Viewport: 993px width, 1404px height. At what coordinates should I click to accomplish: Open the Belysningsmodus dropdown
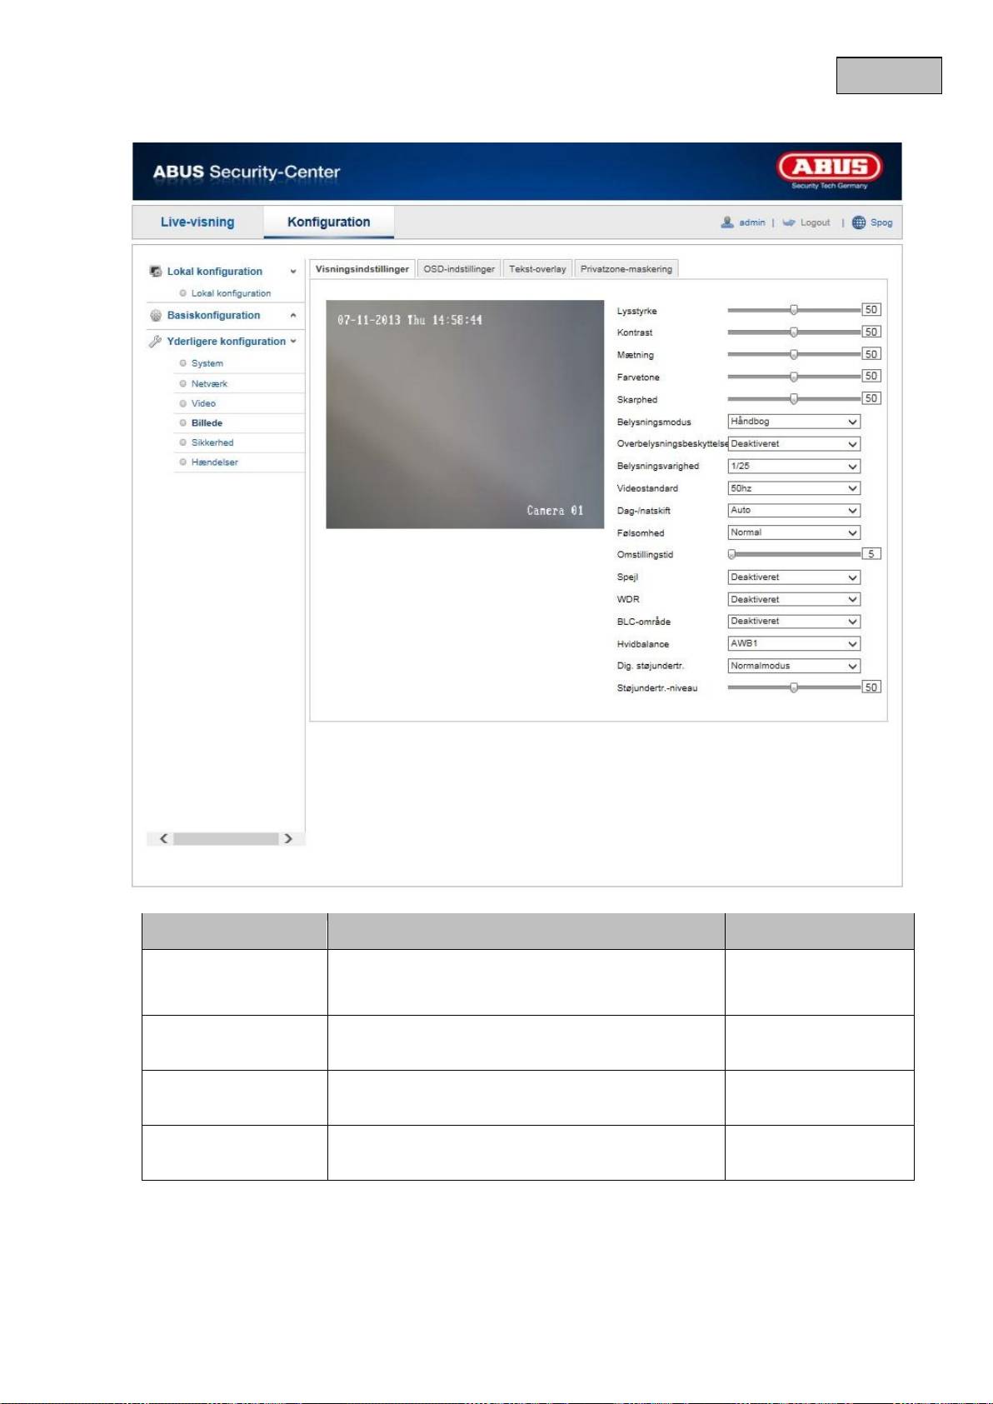coord(793,422)
